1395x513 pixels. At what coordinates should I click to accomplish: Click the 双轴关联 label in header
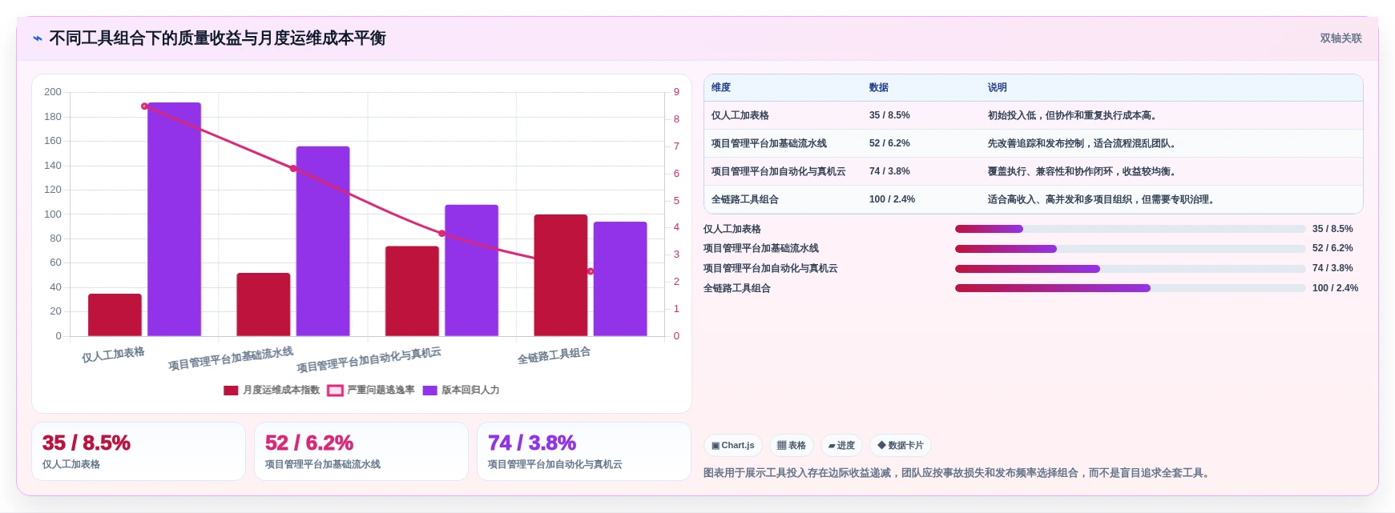1341,38
